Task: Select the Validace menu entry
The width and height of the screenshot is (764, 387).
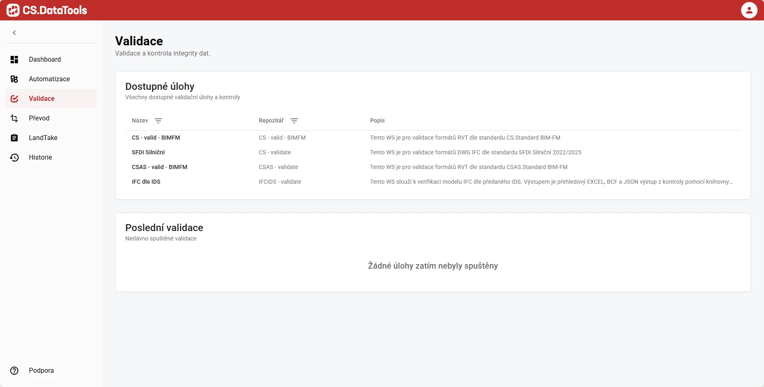Action: coord(51,99)
